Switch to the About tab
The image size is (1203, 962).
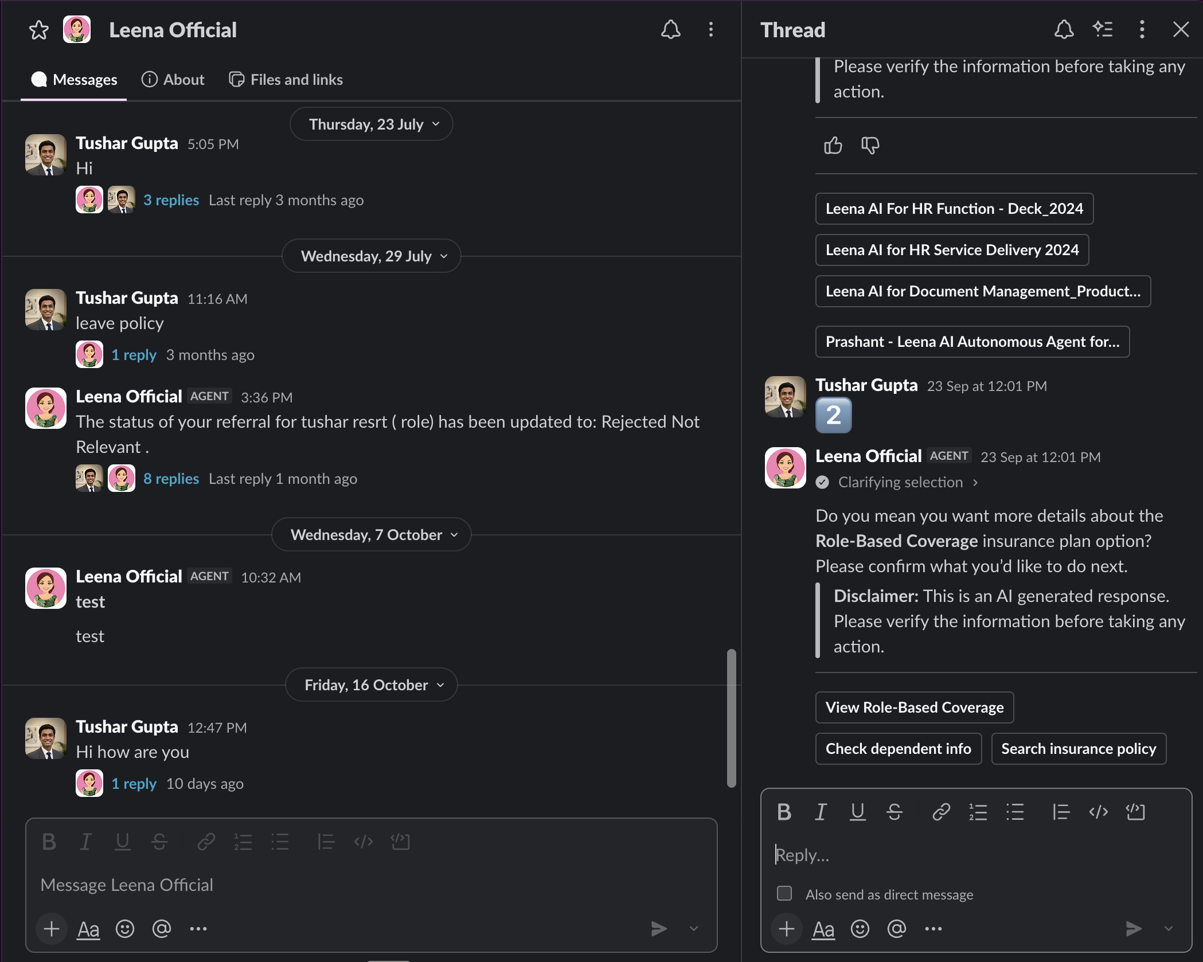click(173, 80)
